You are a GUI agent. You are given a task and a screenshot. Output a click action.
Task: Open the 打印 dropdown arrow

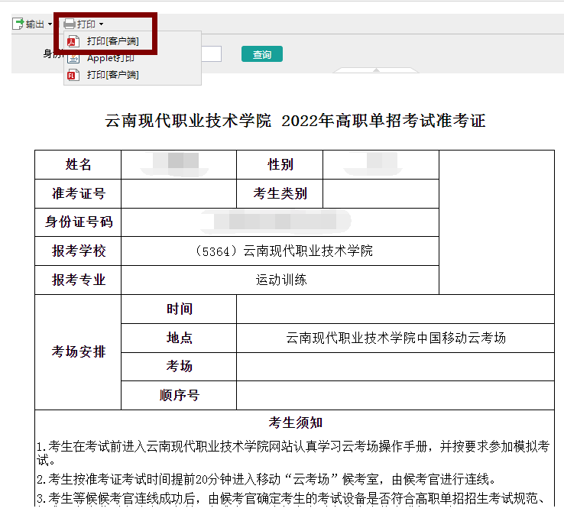(101, 25)
